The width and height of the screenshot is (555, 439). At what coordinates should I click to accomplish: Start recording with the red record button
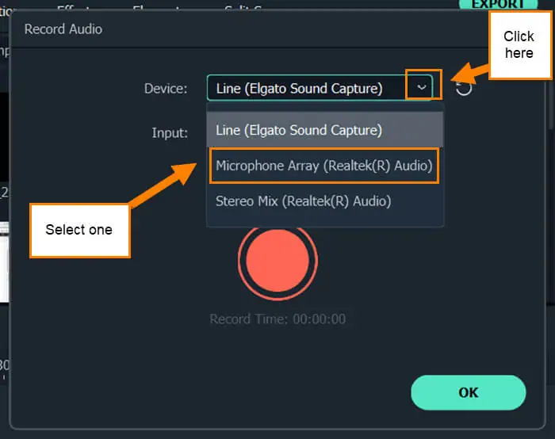277,261
